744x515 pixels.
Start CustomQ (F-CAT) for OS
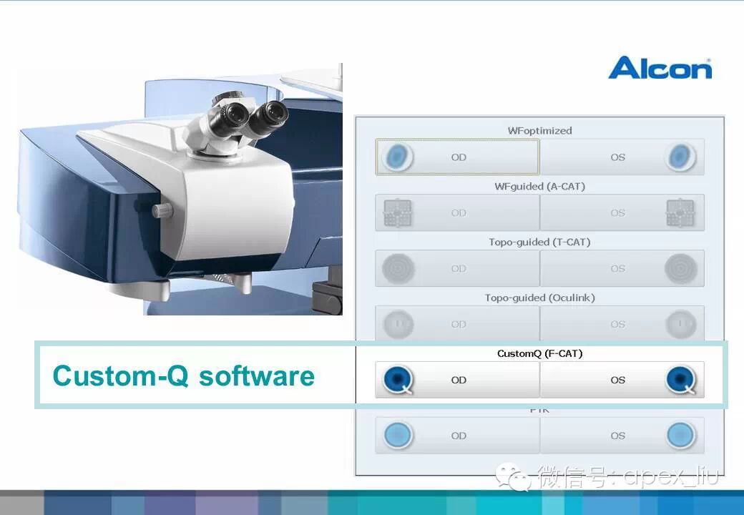click(622, 380)
